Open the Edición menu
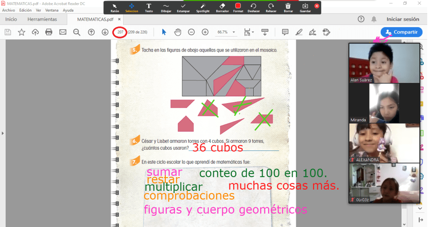 coord(25,10)
